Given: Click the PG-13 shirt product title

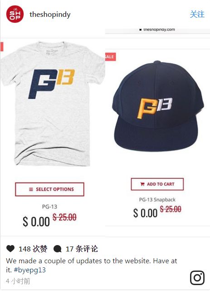Looking at the screenshot, I should (49, 206).
